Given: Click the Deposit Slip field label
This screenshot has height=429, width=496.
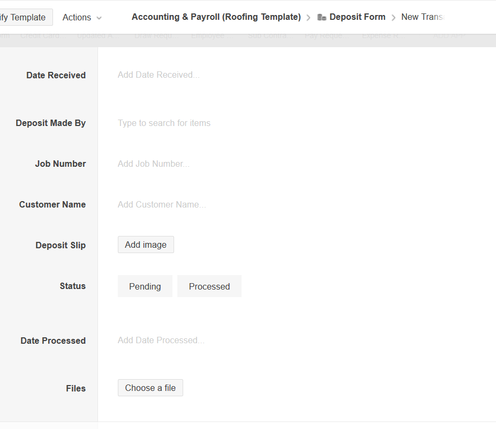Looking at the screenshot, I should pos(61,246).
